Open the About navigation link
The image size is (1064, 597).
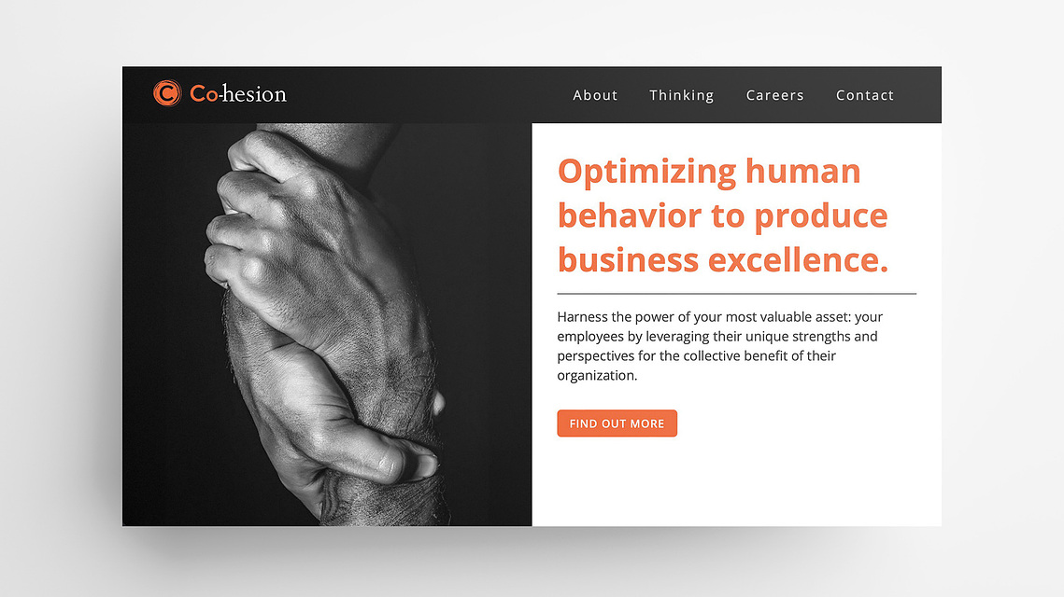pyautogui.click(x=595, y=95)
